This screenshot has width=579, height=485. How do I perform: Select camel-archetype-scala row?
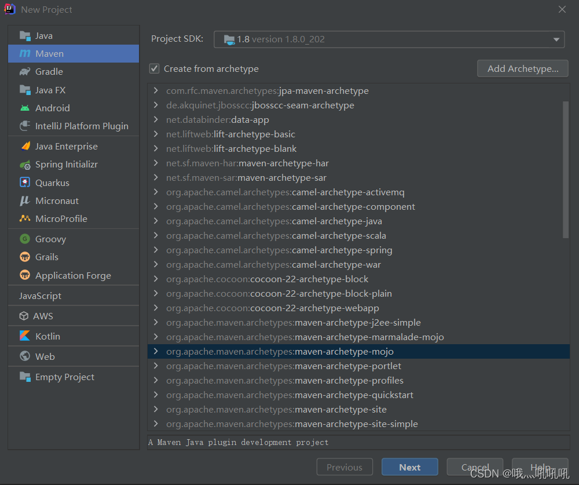pos(358,235)
